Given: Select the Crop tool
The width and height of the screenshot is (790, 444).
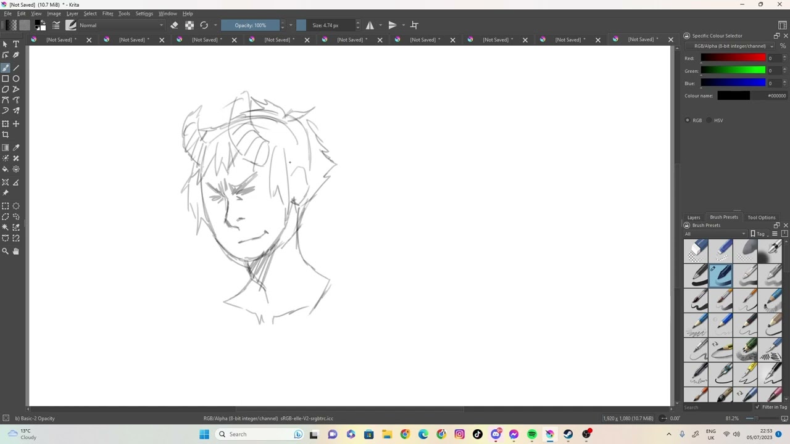Looking at the screenshot, I should click(6, 134).
